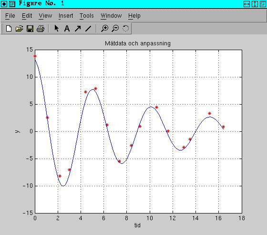Enable the zoom out magnifier

(x=115, y=29)
